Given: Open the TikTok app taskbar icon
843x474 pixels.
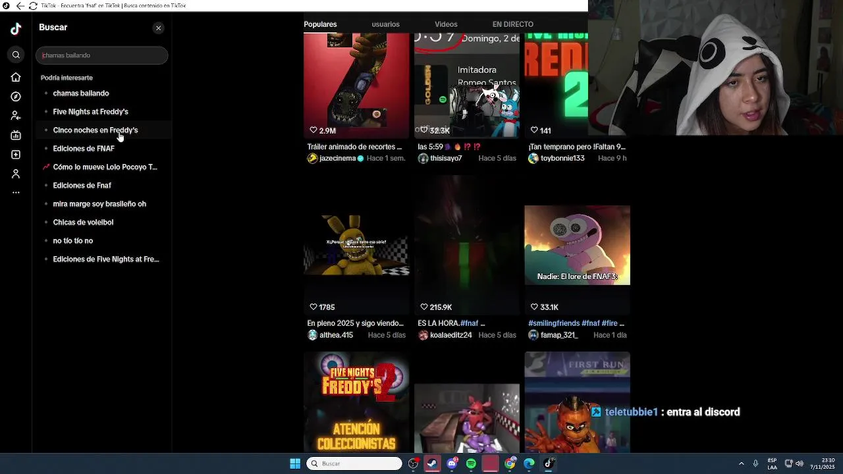Looking at the screenshot, I should [548, 463].
